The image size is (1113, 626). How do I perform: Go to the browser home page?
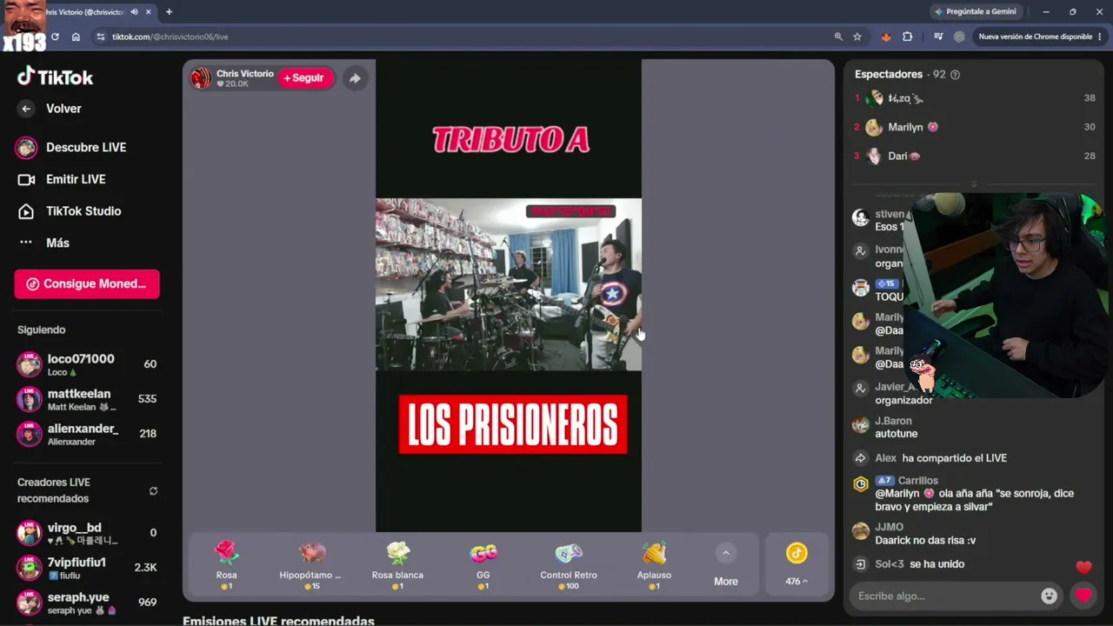[x=76, y=37]
